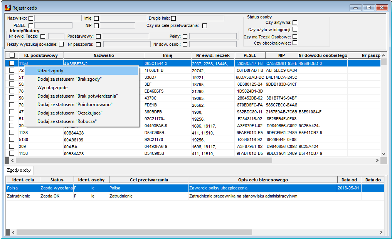This screenshot has height=239, width=392.
Task: Select Dodaj ze statusem "Brak zgody"
Action: pos(81,79)
